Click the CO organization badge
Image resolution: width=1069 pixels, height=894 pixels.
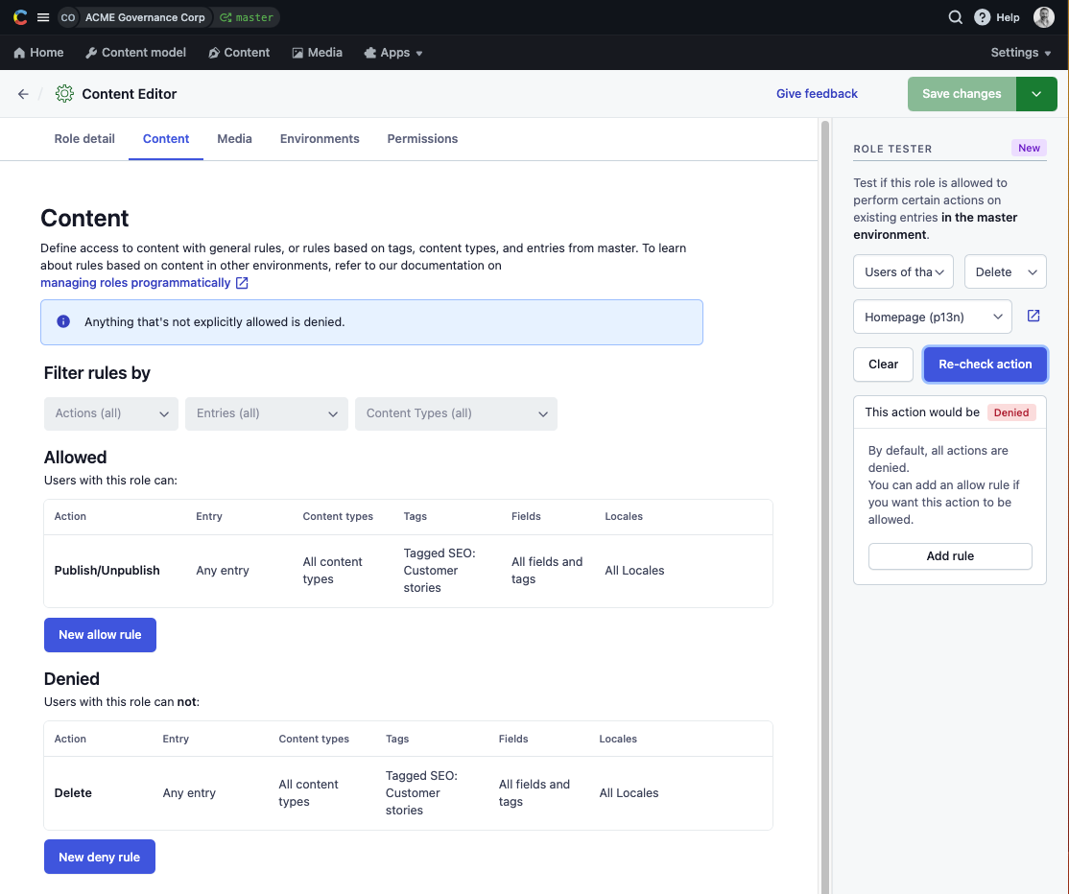(68, 17)
